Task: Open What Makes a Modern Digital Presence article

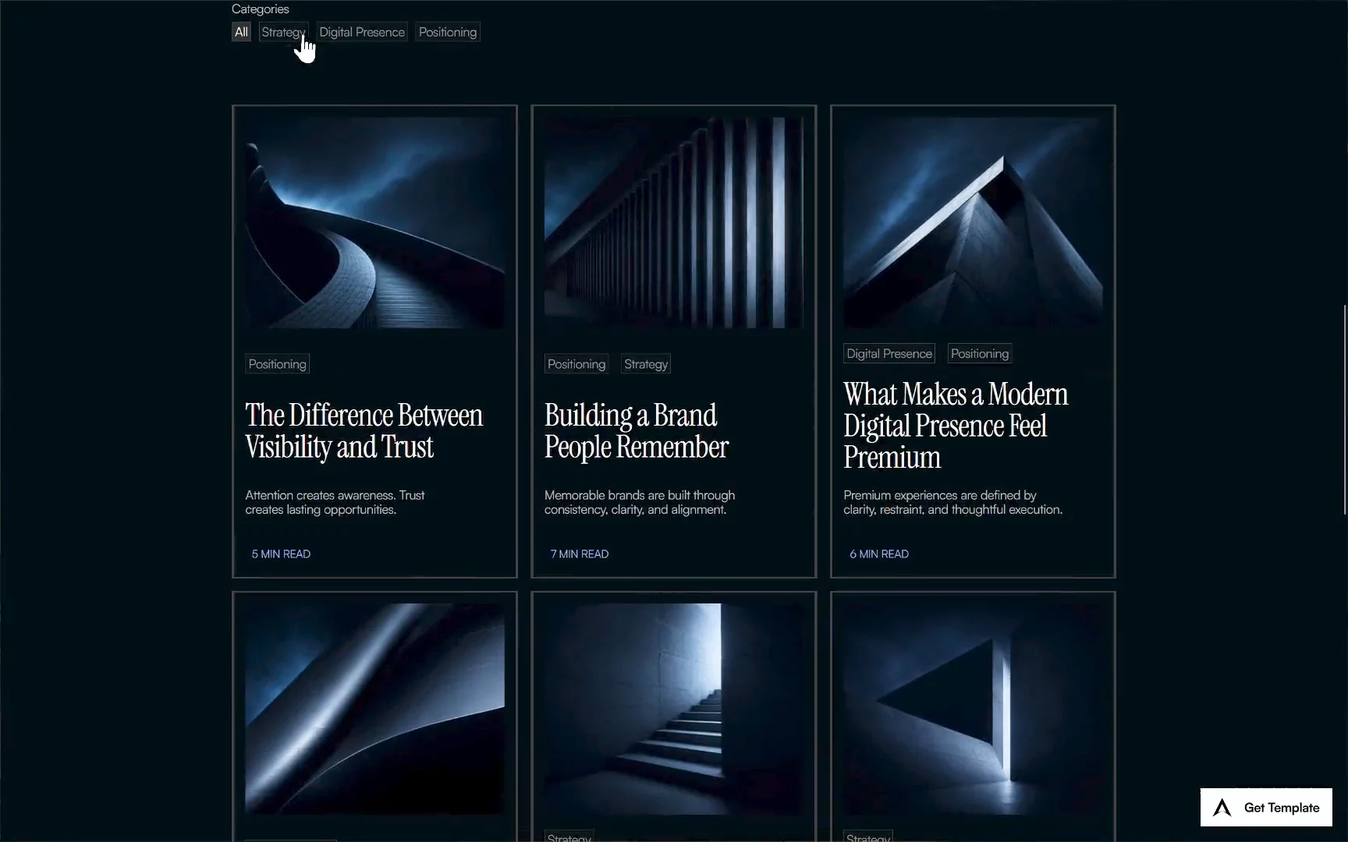Action: (956, 426)
